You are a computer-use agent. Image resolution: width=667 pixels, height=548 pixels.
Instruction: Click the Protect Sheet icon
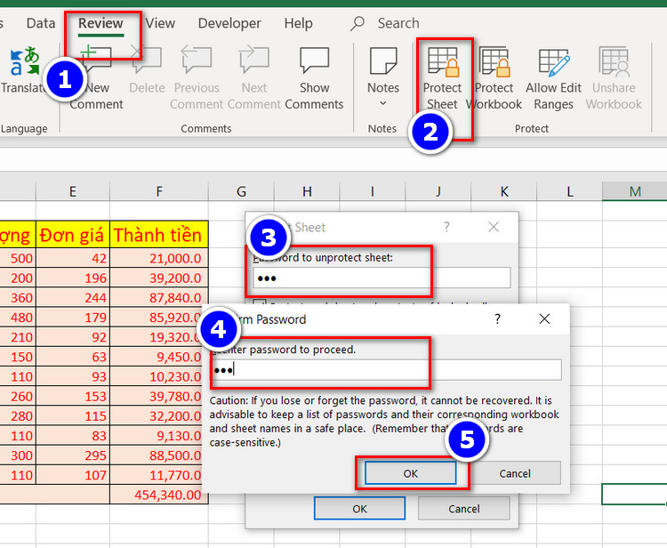[x=442, y=63]
